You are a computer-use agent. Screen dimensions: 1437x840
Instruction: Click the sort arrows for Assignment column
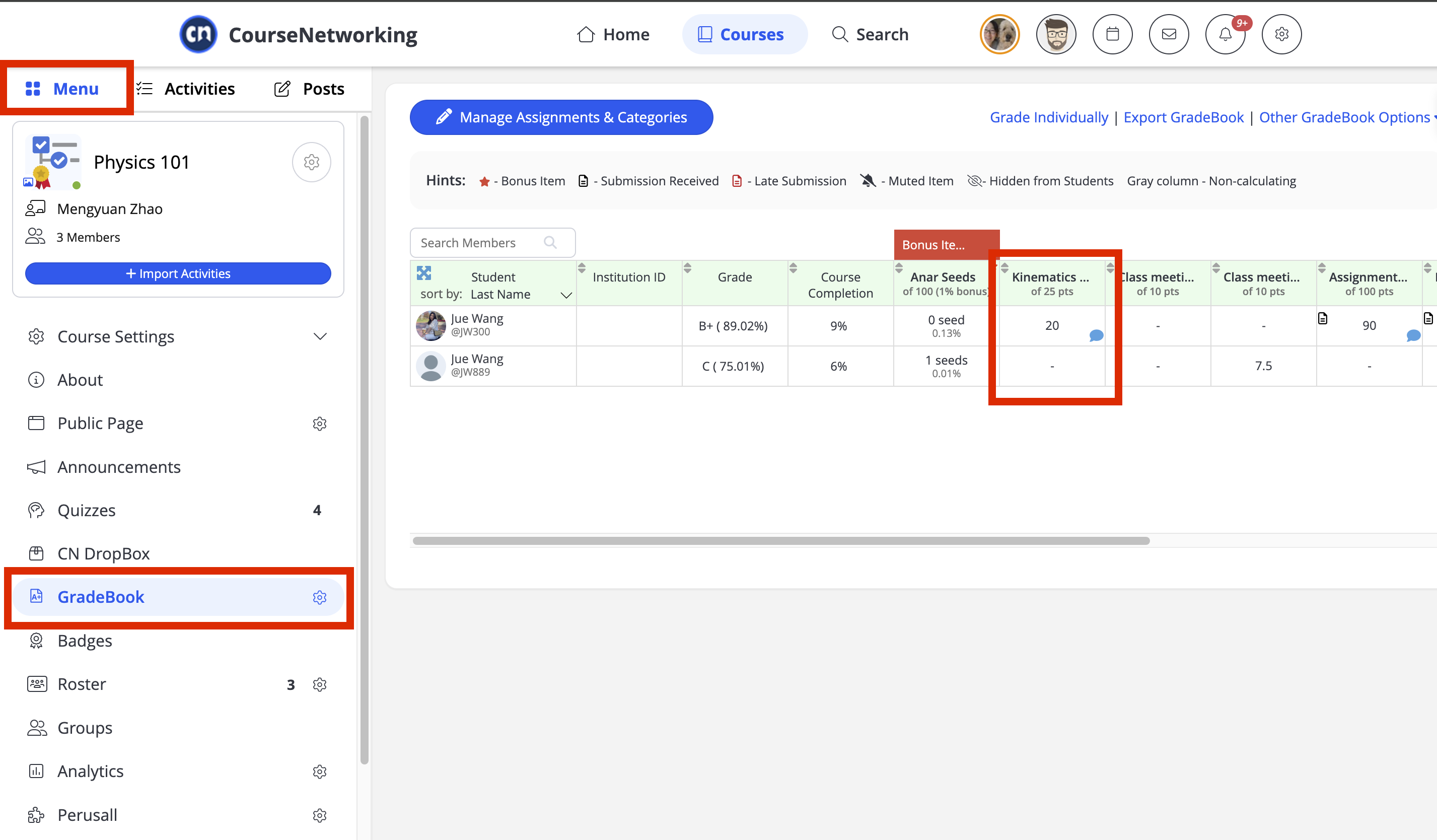(x=1322, y=268)
